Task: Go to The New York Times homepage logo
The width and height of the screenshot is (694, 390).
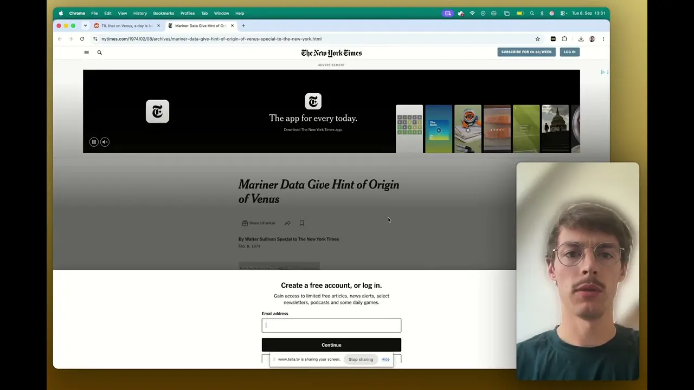Action: 331,53
